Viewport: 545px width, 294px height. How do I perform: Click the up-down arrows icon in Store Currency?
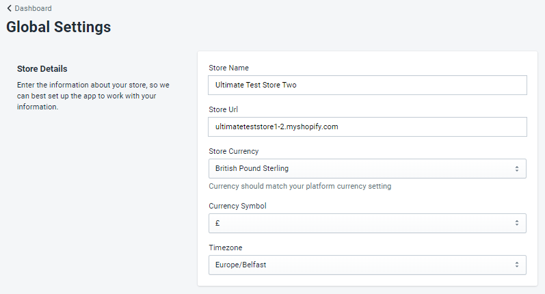coord(517,168)
